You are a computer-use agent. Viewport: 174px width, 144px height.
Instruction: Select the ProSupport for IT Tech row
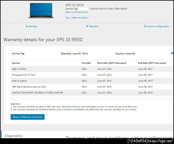(92, 75)
